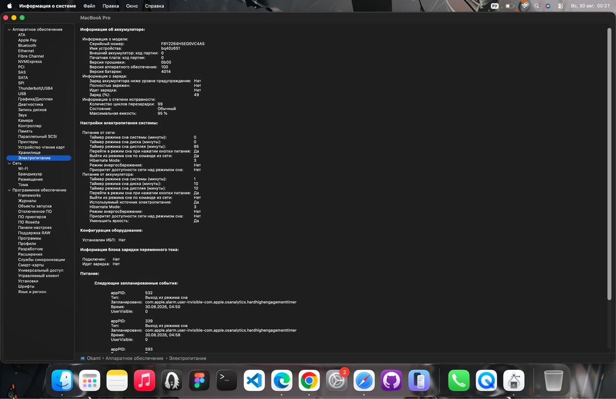Click Электропитание in the path bar

187,358
